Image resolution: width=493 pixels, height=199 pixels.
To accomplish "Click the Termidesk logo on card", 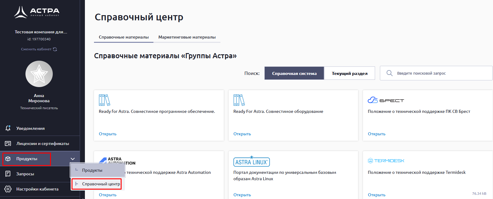I will click(x=386, y=161).
